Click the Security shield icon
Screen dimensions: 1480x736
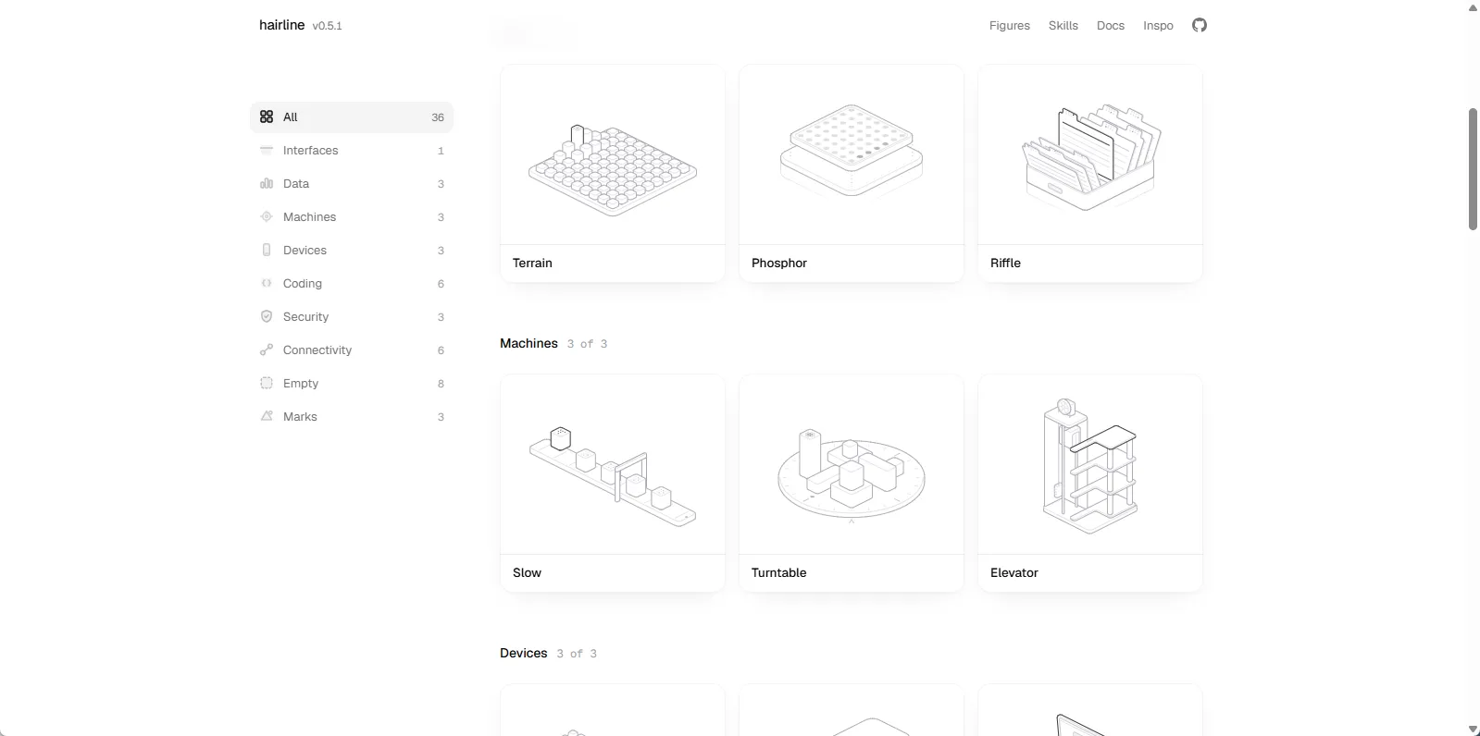[267, 316]
